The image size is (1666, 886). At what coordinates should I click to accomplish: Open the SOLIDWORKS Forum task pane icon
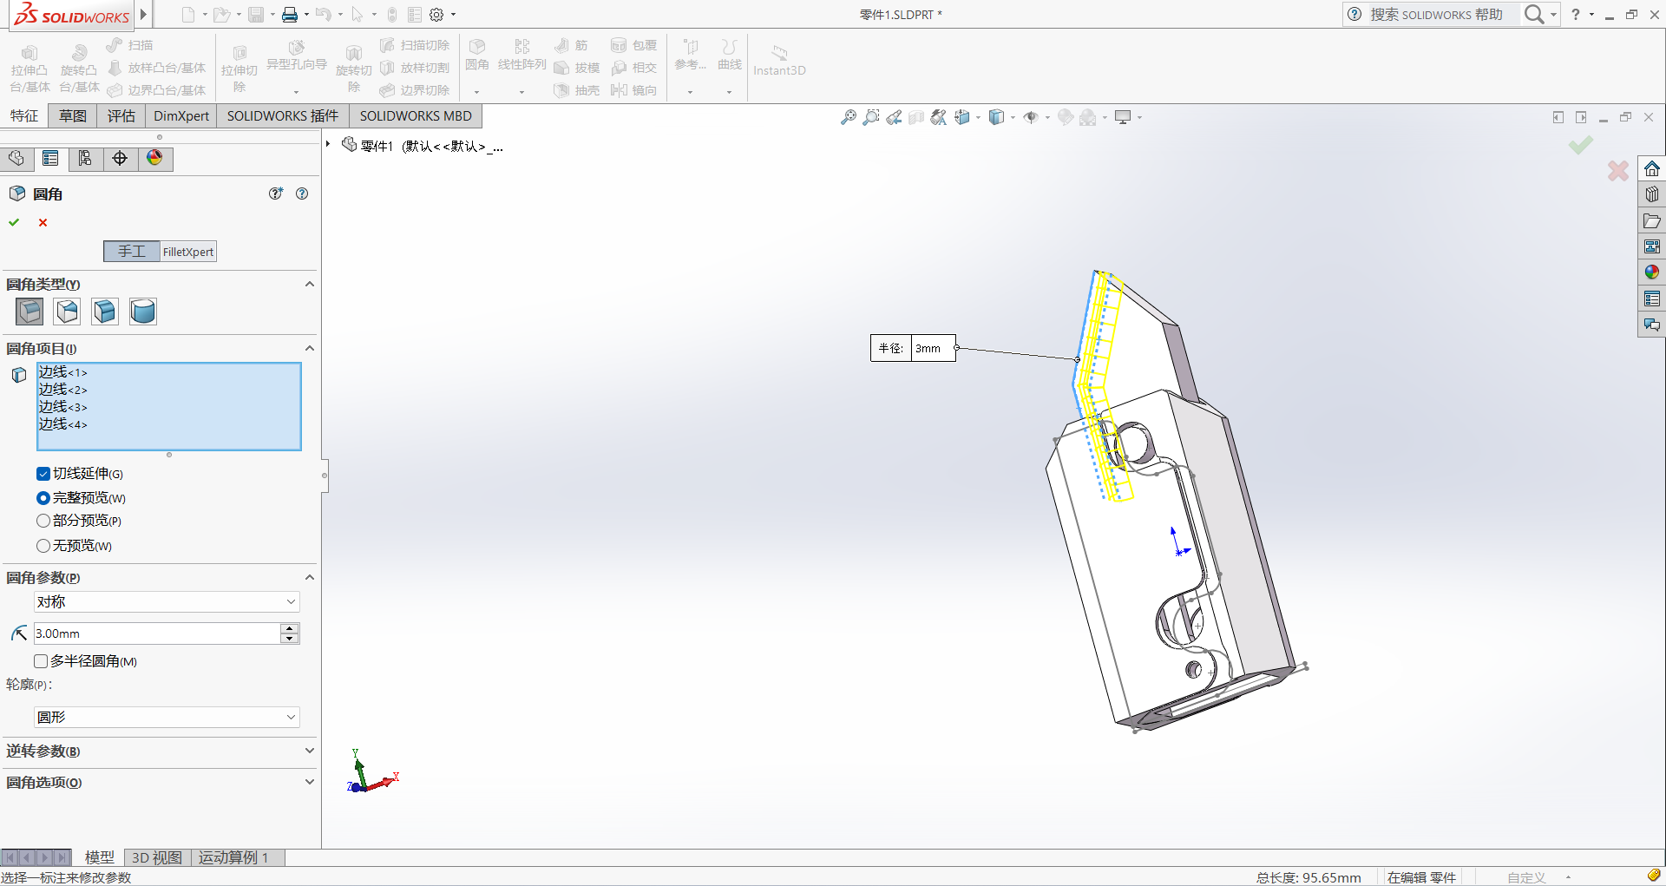tap(1652, 325)
